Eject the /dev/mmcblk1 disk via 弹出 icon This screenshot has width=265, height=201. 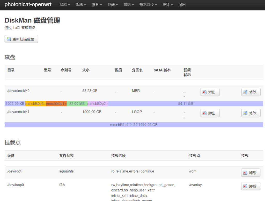pyautogui.click(x=204, y=113)
